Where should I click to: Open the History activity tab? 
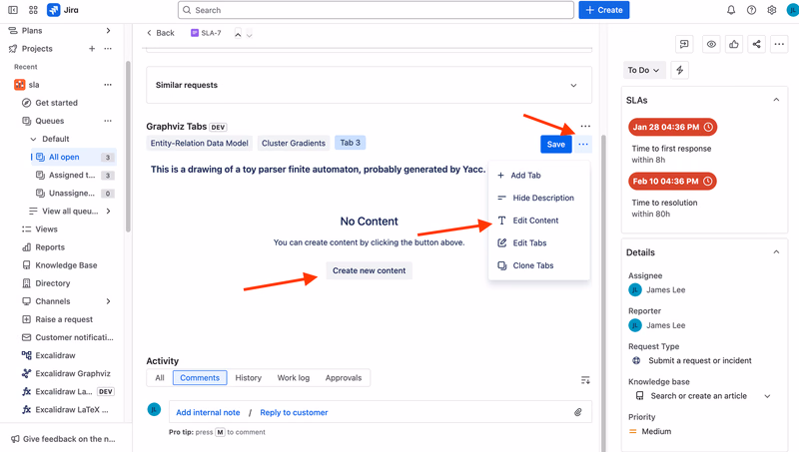248,378
